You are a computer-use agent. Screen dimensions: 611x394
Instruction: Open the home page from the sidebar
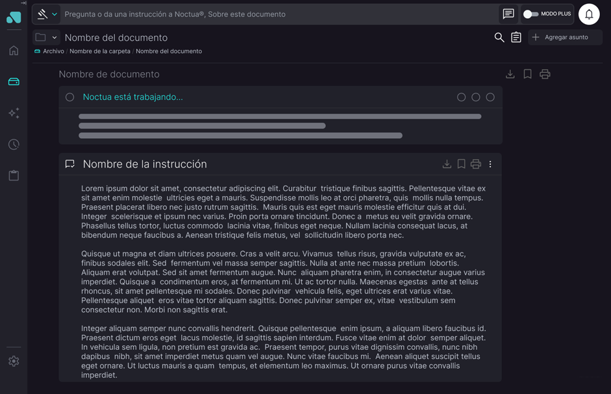[14, 51]
